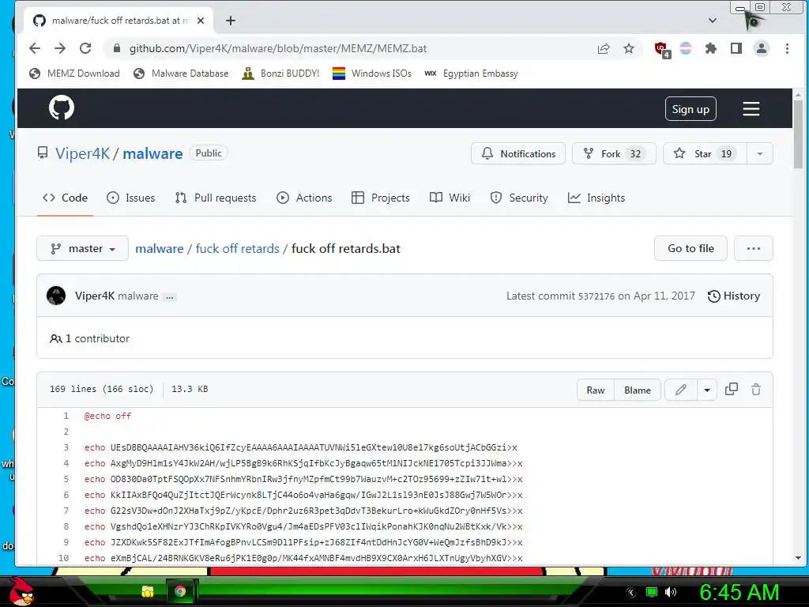
Task: Open the Windows ISOs bookmark
Action: (x=372, y=74)
